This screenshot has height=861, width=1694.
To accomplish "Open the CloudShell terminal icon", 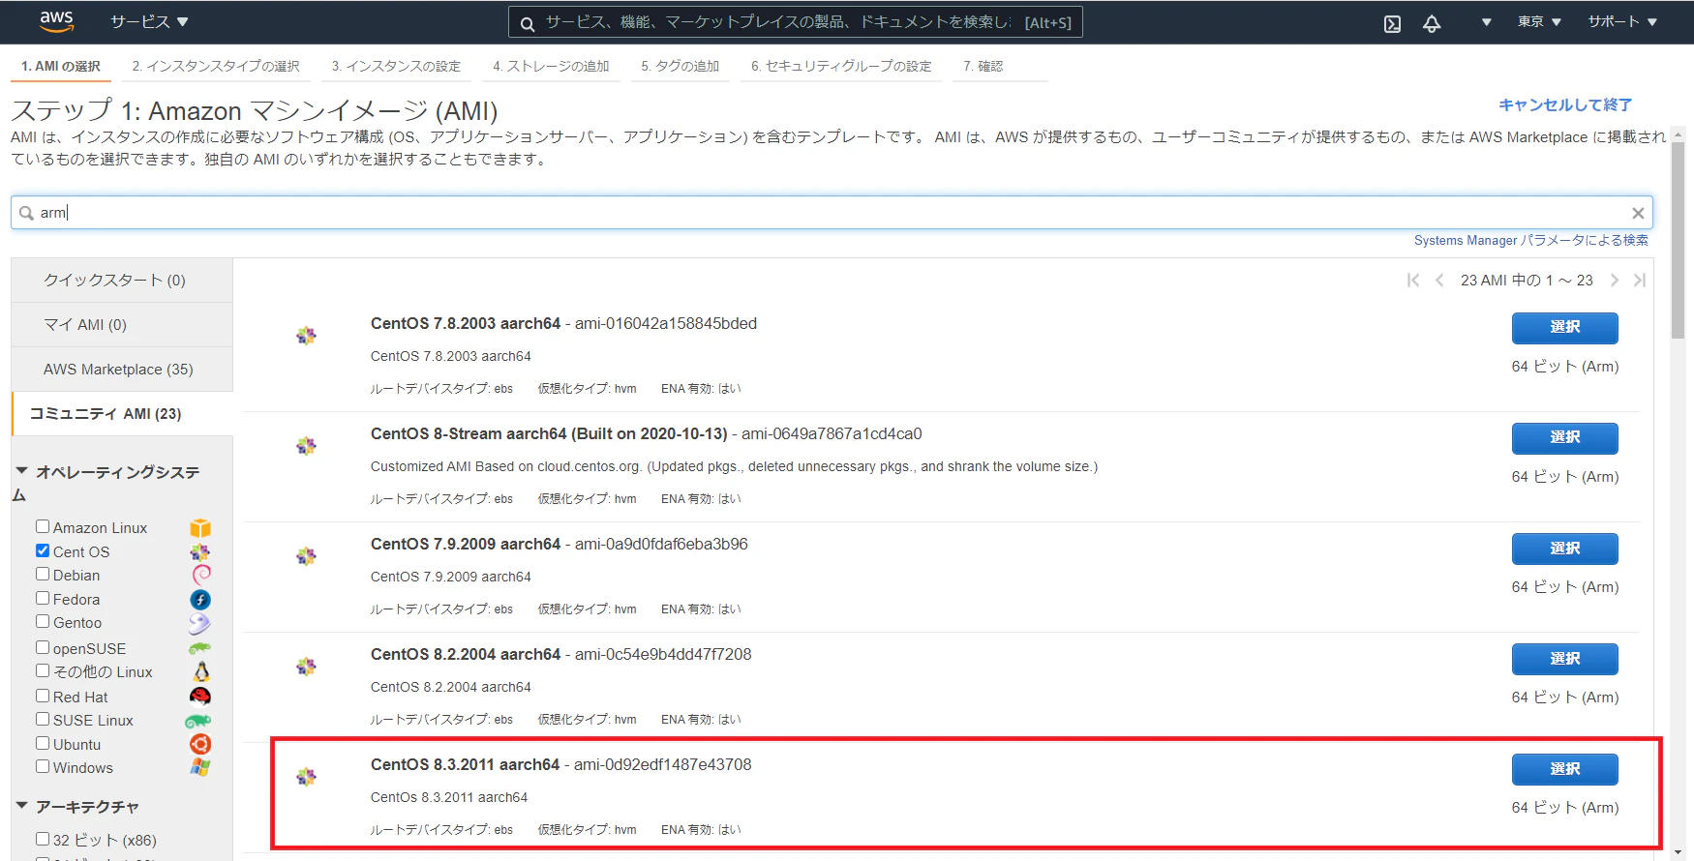I will tap(1392, 23).
